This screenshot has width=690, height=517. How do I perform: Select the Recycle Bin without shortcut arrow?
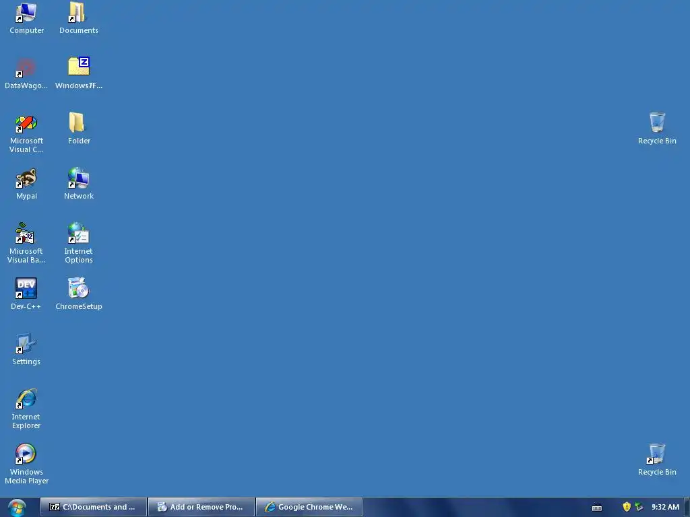tap(657, 129)
